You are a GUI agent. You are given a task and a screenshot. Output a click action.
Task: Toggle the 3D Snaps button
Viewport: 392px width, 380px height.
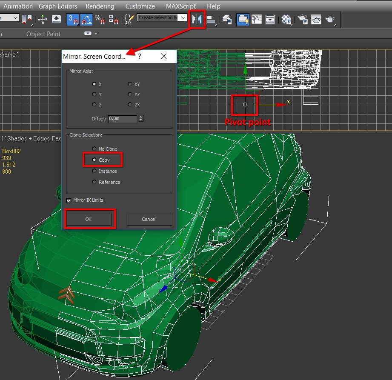(x=73, y=20)
